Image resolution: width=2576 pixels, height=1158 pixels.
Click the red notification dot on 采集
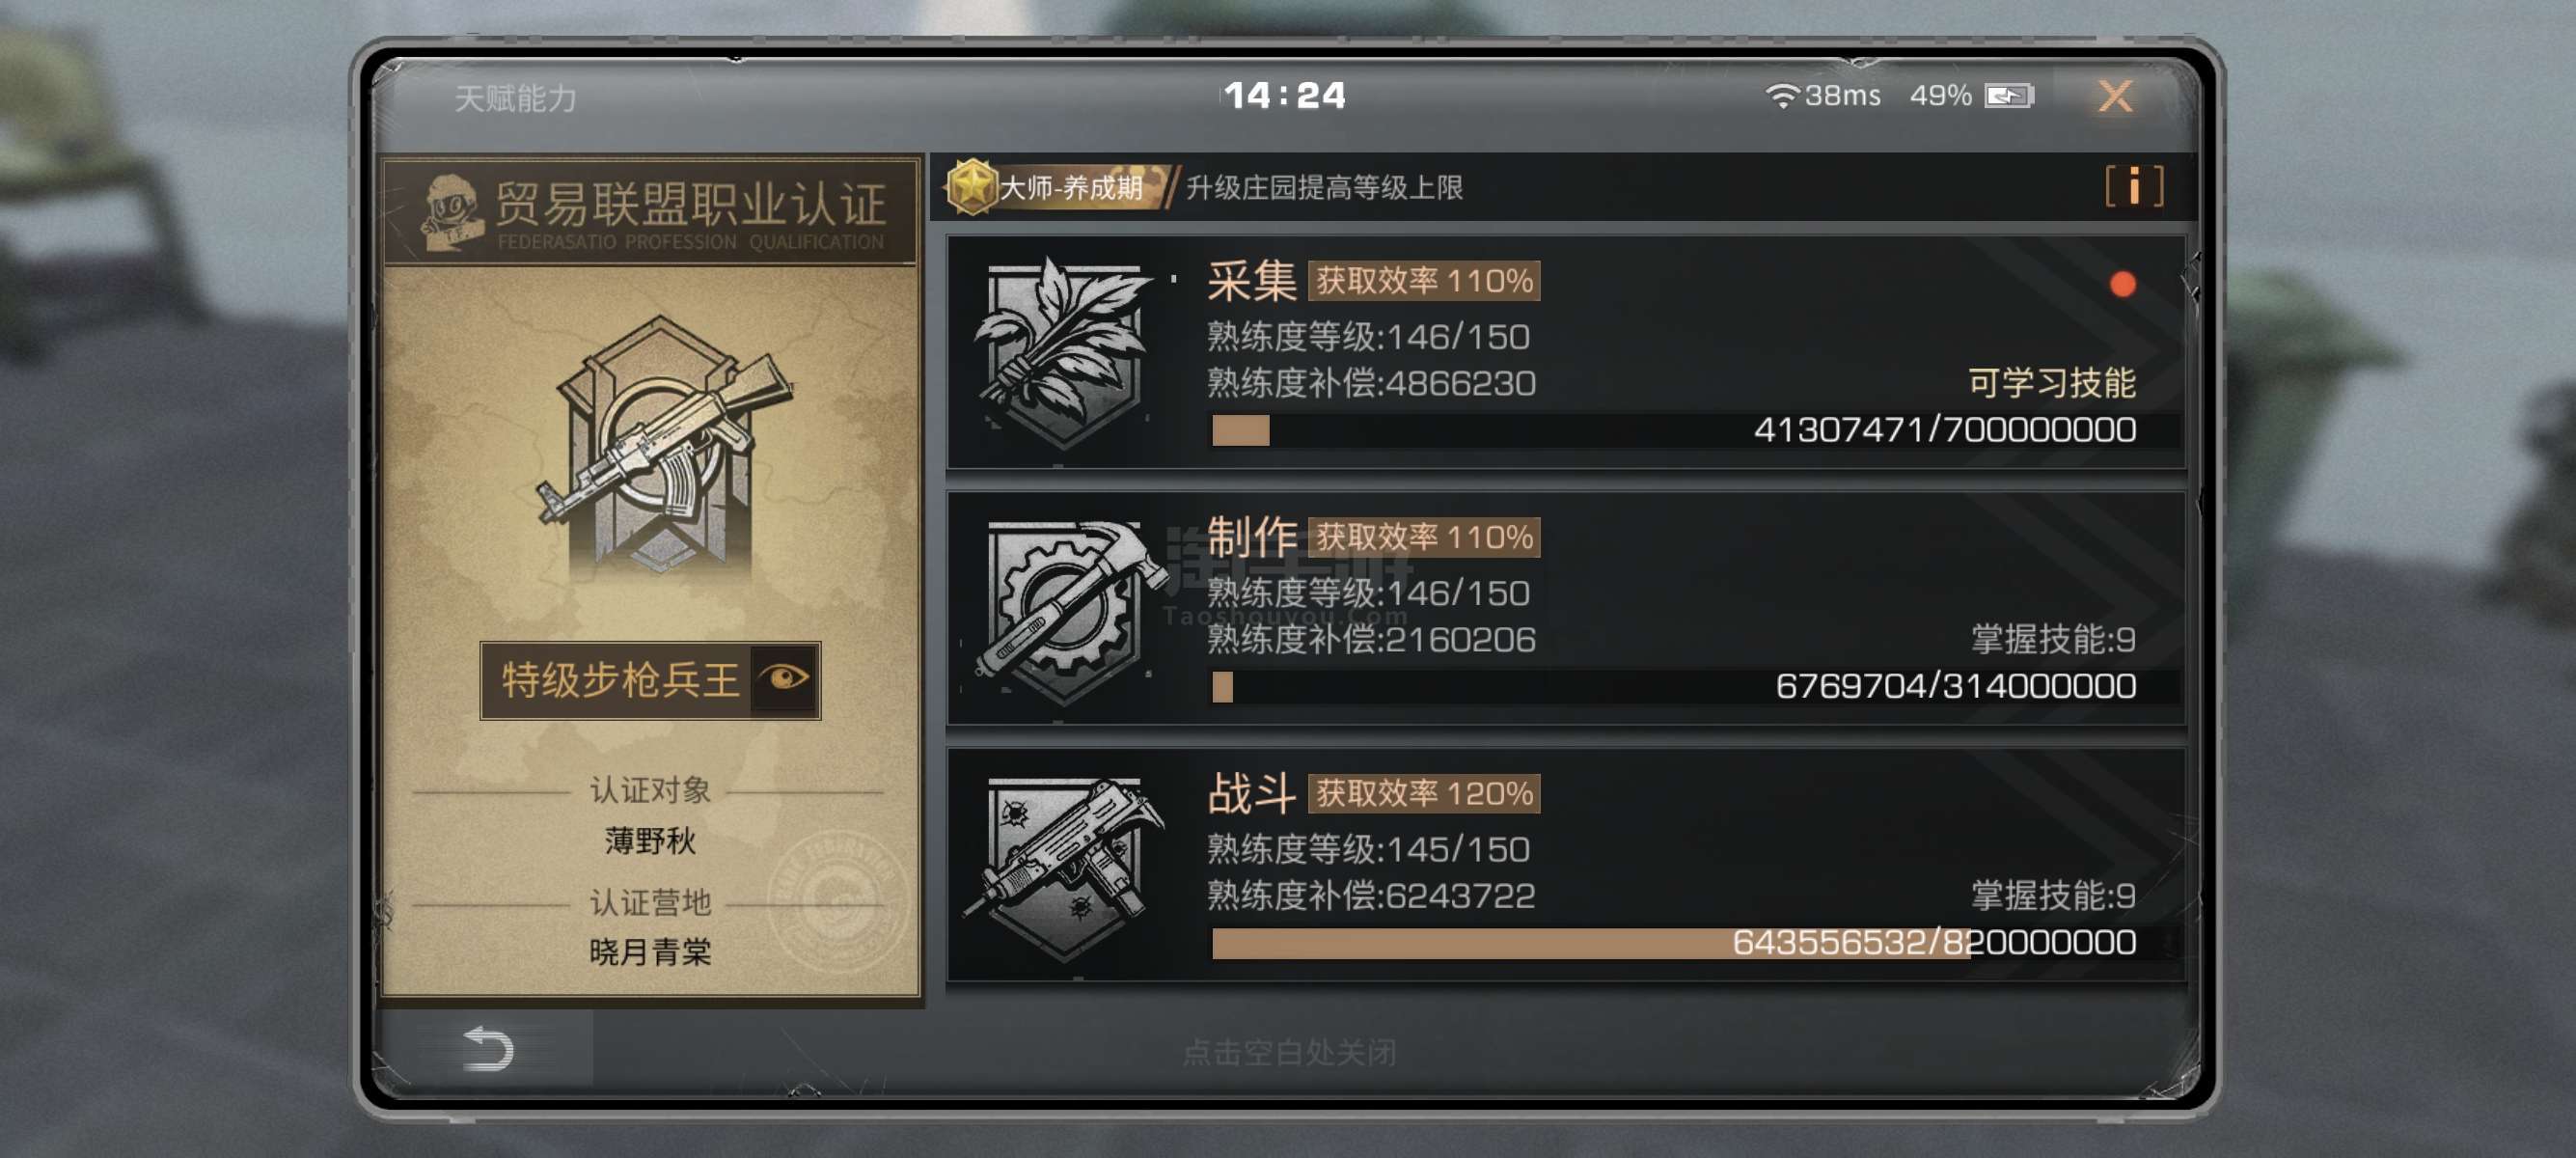click(x=2122, y=285)
